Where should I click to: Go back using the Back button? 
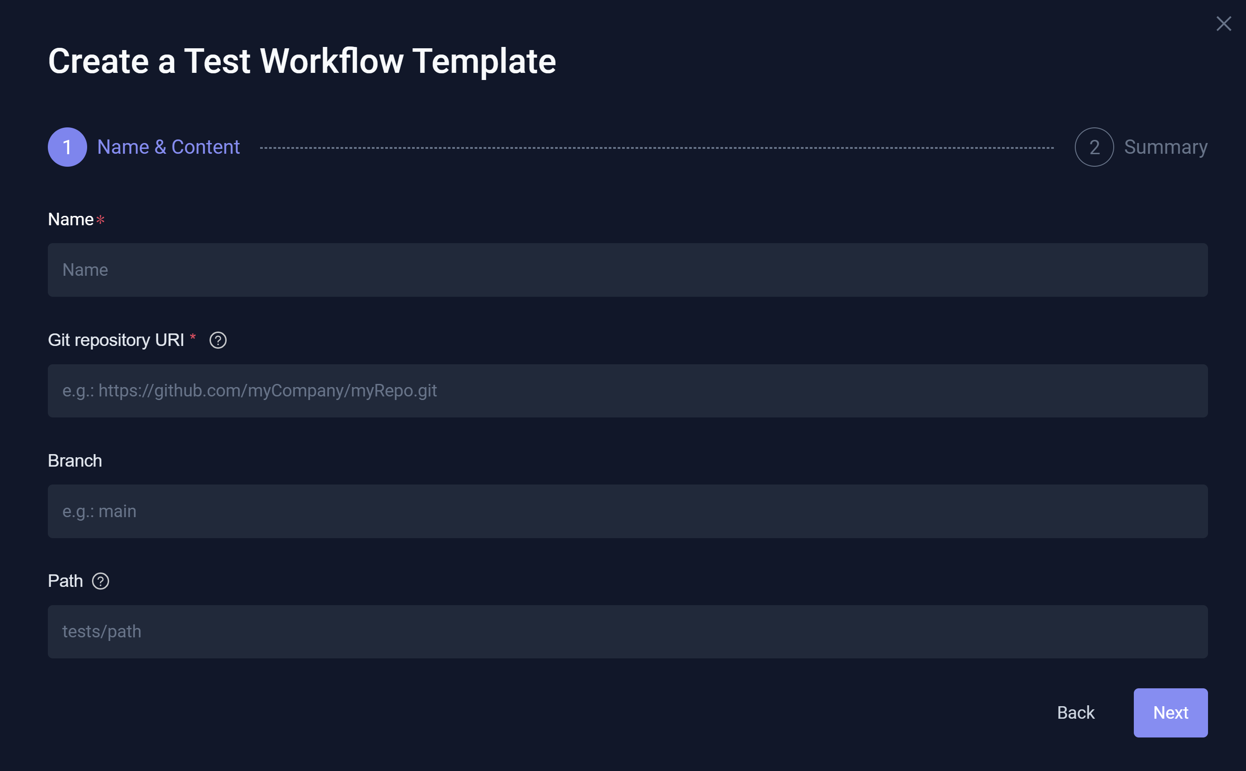click(x=1076, y=712)
